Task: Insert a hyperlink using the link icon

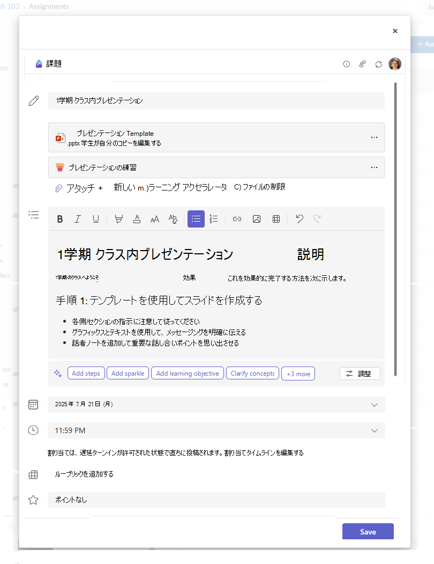Action: click(237, 219)
